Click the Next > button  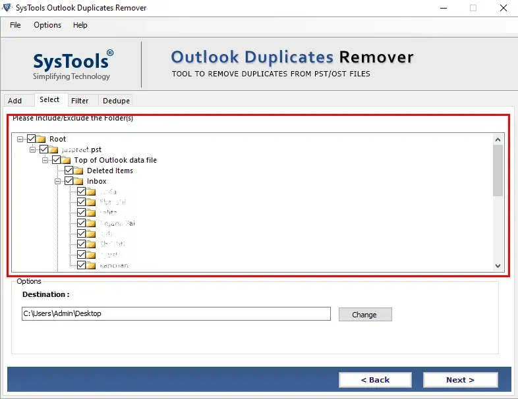tap(461, 380)
